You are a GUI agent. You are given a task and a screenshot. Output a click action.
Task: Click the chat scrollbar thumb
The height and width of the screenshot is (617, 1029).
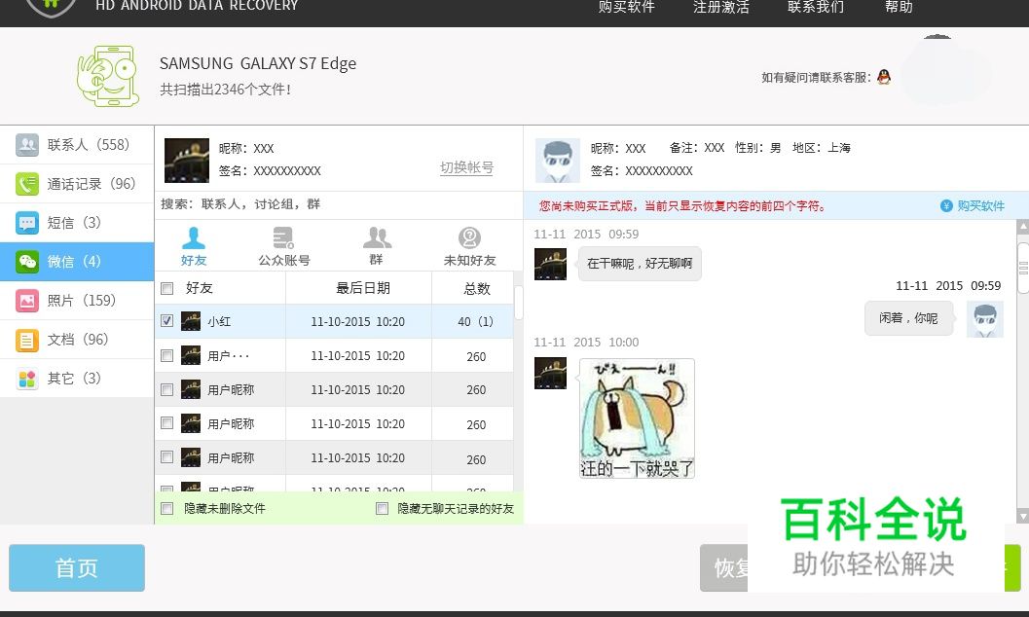[1022, 269]
